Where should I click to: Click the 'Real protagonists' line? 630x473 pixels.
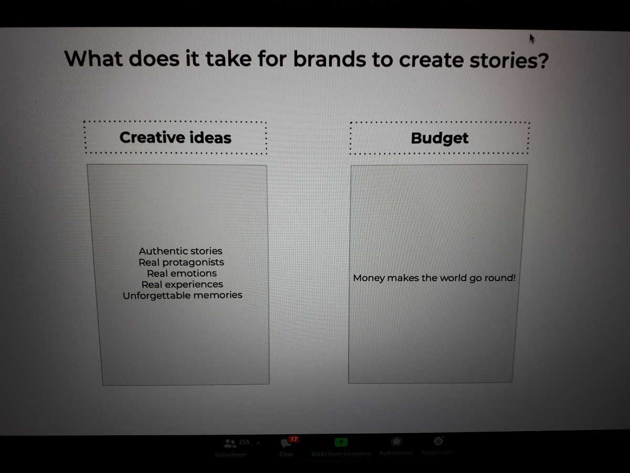click(x=181, y=262)
